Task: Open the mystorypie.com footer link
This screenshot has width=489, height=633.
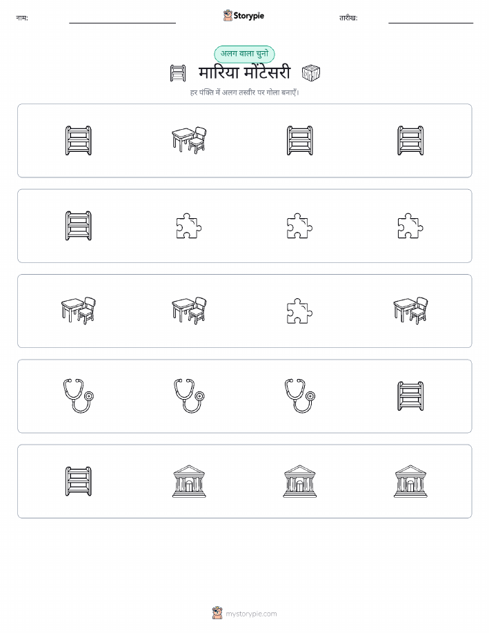Action: pyautogui.click(x=244, y=613)
